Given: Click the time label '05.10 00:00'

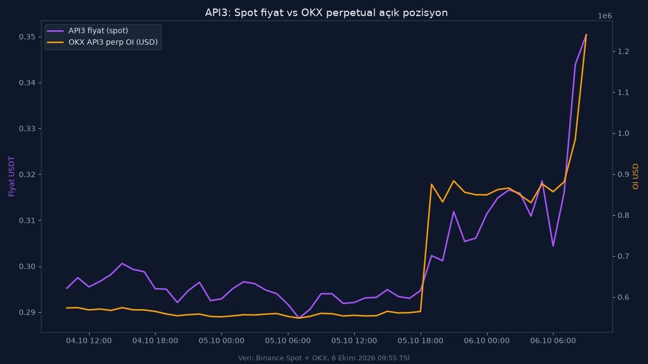Looking at the screenshot, I should (221, 341).
